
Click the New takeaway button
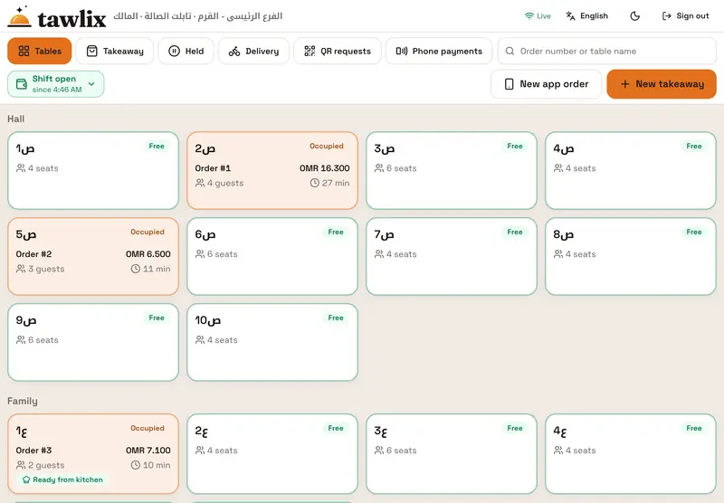point(662,84)
